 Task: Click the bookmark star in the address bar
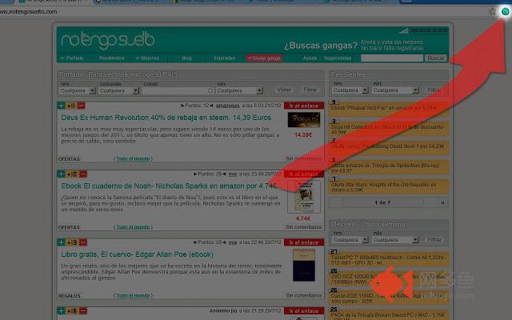click(492, 11)
